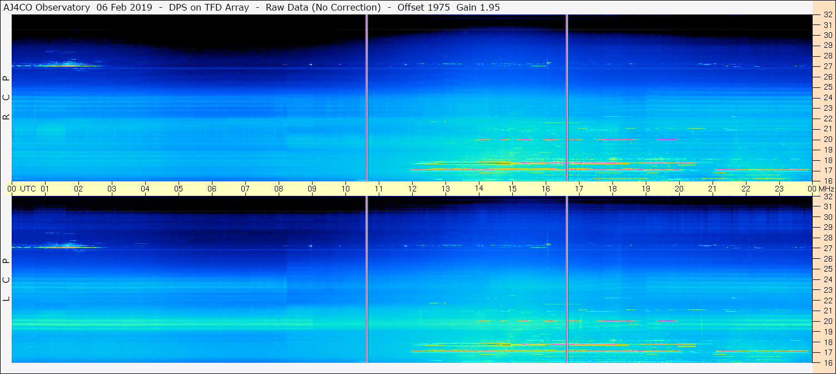Select the starting '00' hour tick beside UTC
The width and height of the screenshot is (836, 374).
12,189
